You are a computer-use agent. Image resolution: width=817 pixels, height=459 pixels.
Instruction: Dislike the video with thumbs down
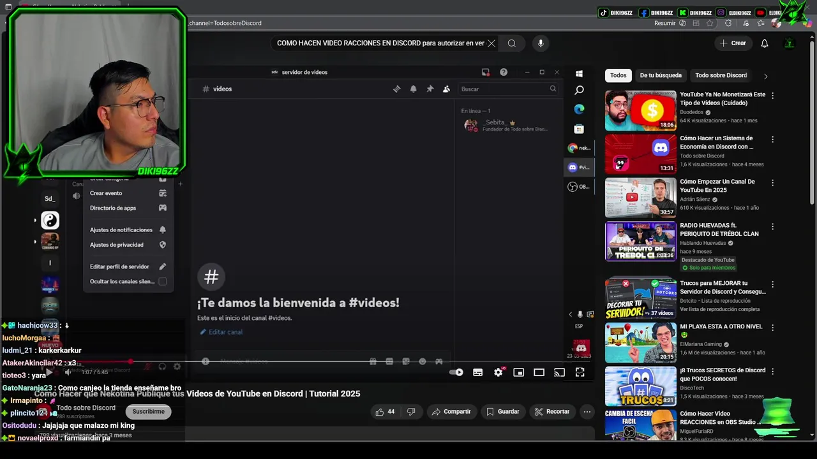pyautogui.click(x=411, y=412)
